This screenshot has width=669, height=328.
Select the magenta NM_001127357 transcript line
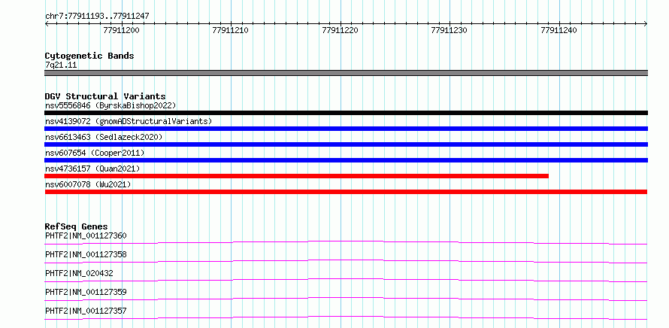tap(346, 317)
